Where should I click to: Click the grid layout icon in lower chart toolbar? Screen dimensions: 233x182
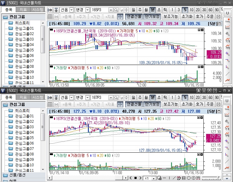click(x=50, y=104)
